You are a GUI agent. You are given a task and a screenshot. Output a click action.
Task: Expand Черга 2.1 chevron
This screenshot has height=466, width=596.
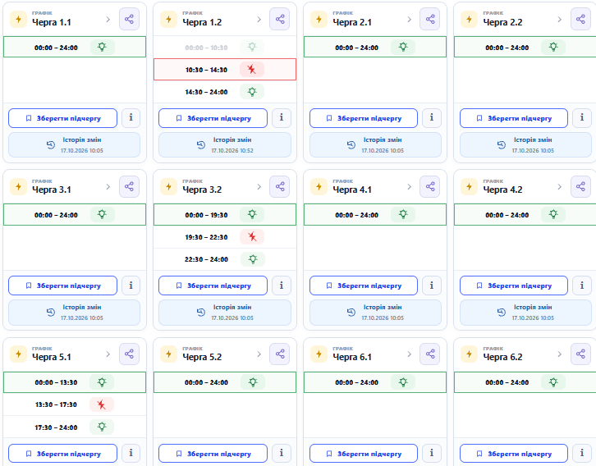[409, 20]
